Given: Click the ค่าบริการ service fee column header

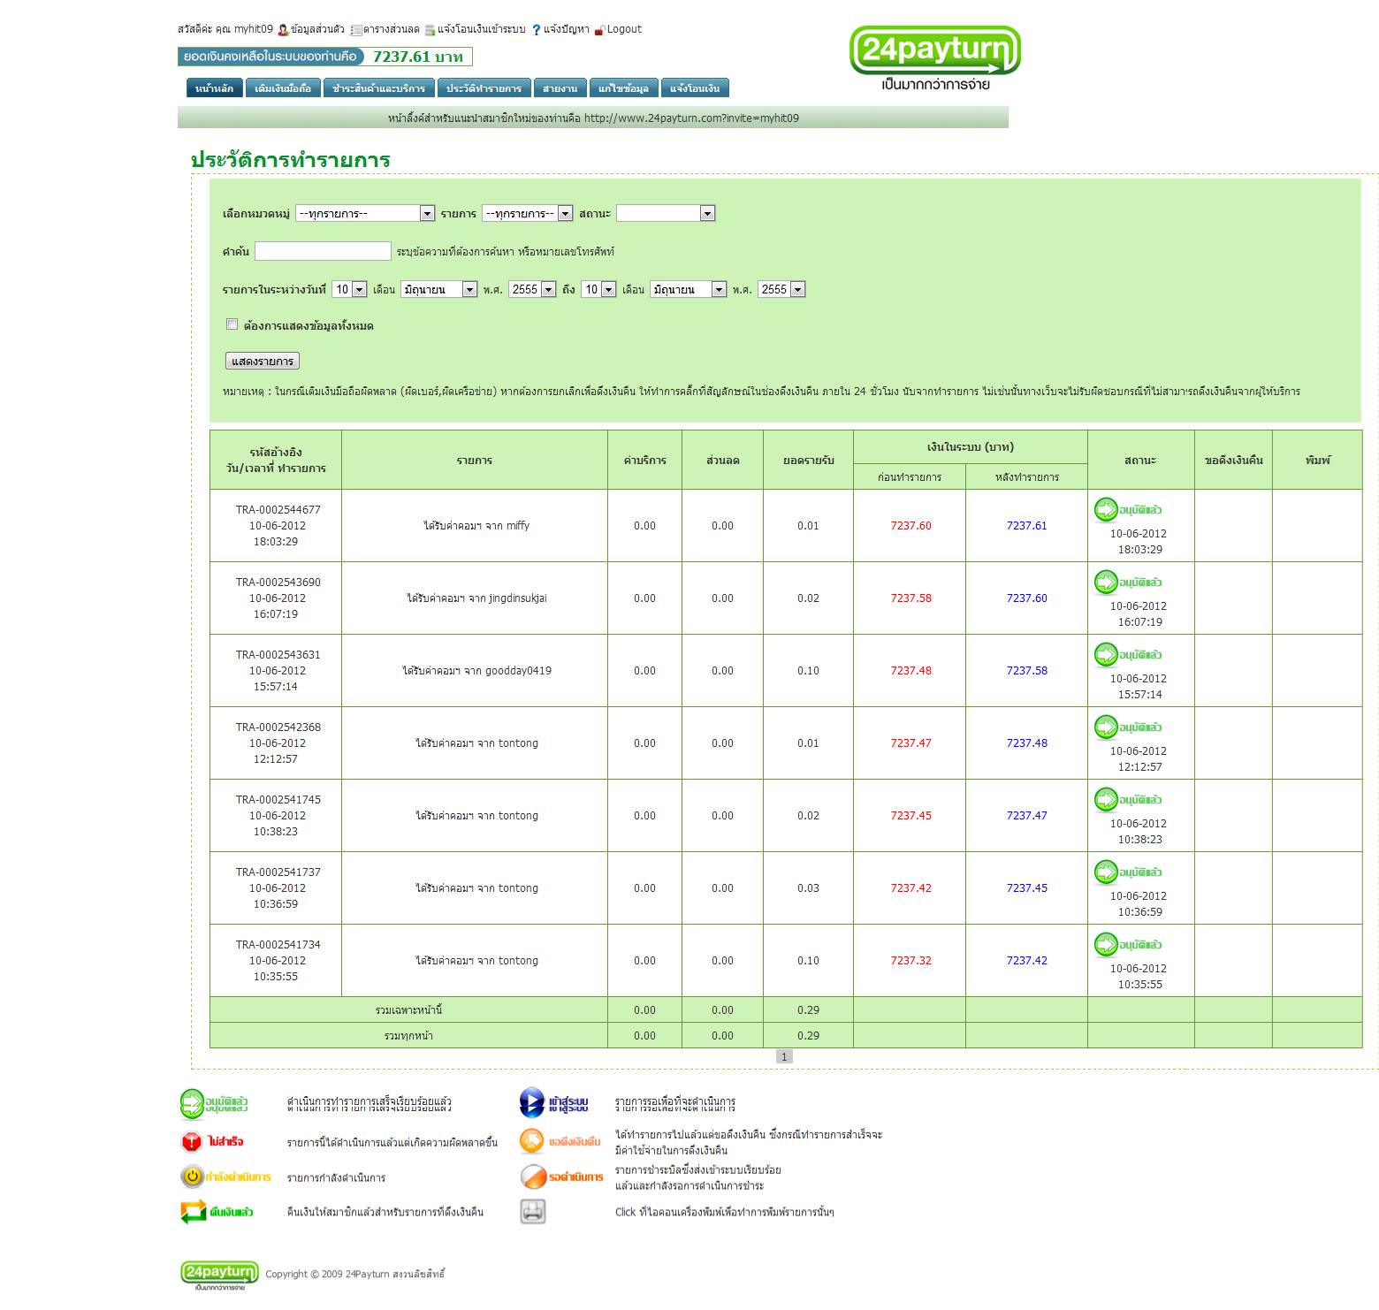Looking at the screenshot, I should (645, 460).
